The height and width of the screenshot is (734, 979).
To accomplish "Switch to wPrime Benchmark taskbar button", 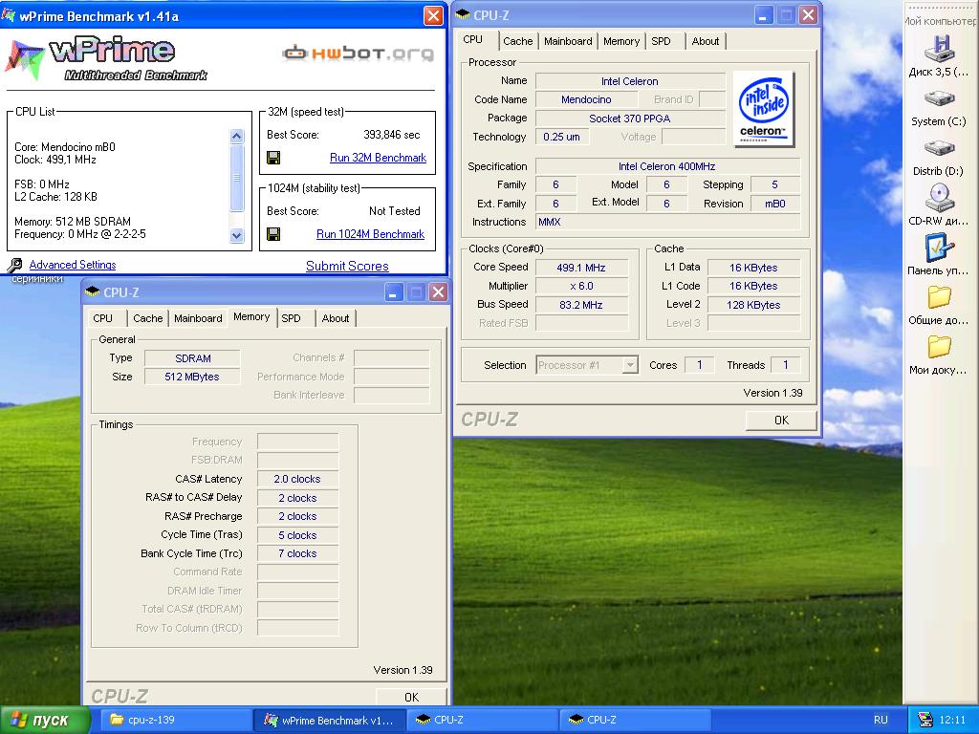I will pos(330,720).
